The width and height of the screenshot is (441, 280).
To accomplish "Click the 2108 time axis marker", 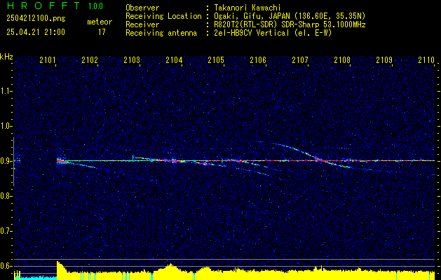I will coord(342,60).
